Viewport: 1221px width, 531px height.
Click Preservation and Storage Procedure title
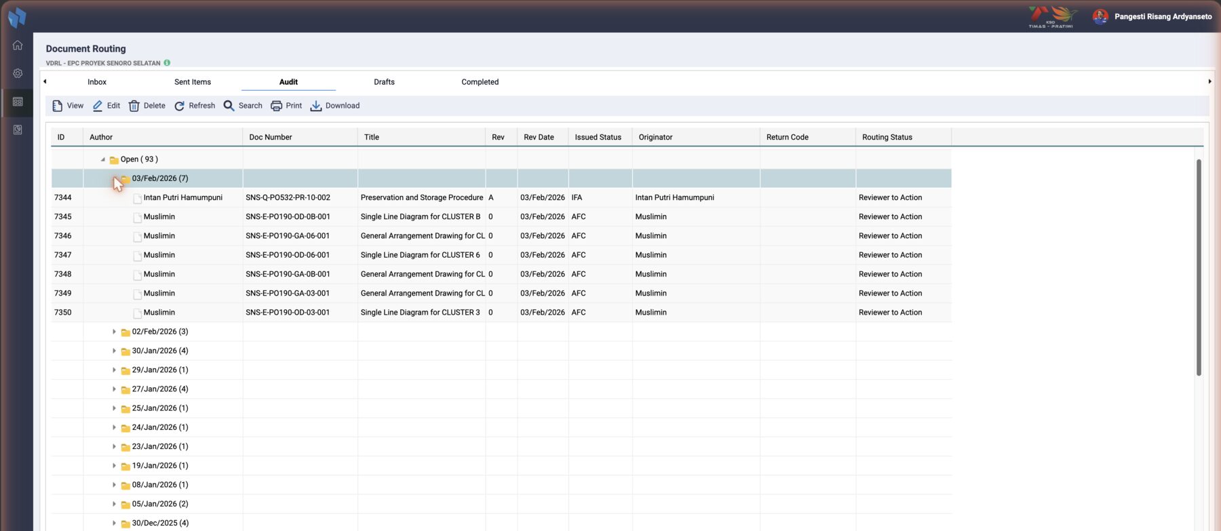tap(422, 198)
